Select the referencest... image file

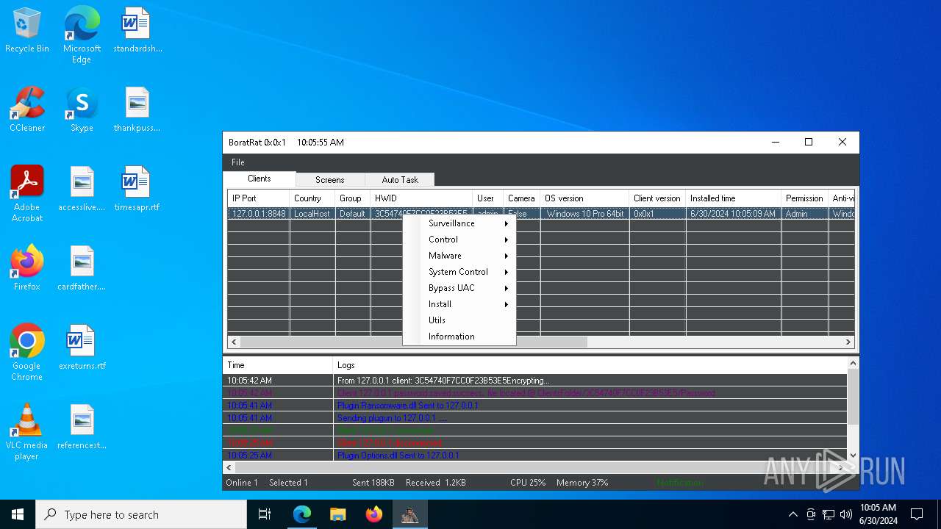[82, 428]
